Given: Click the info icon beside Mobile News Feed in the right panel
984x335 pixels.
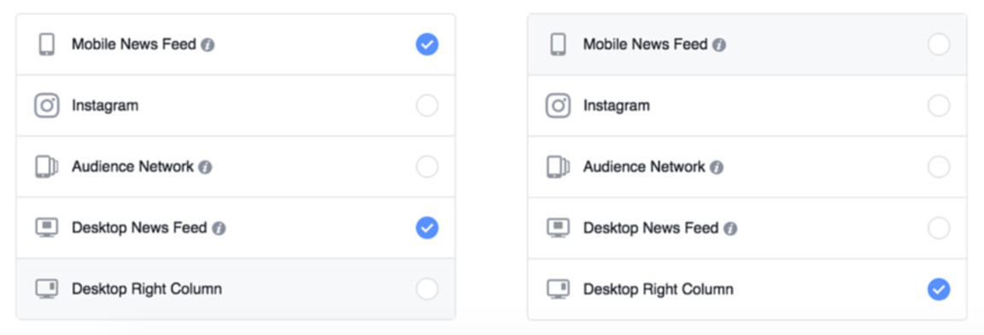Looking at the screenshot, I should [x=719, y=45].
